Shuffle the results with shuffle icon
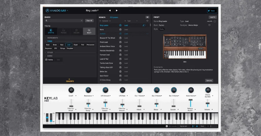Screen dimensions: 261x136 click(x=147, y=17)
